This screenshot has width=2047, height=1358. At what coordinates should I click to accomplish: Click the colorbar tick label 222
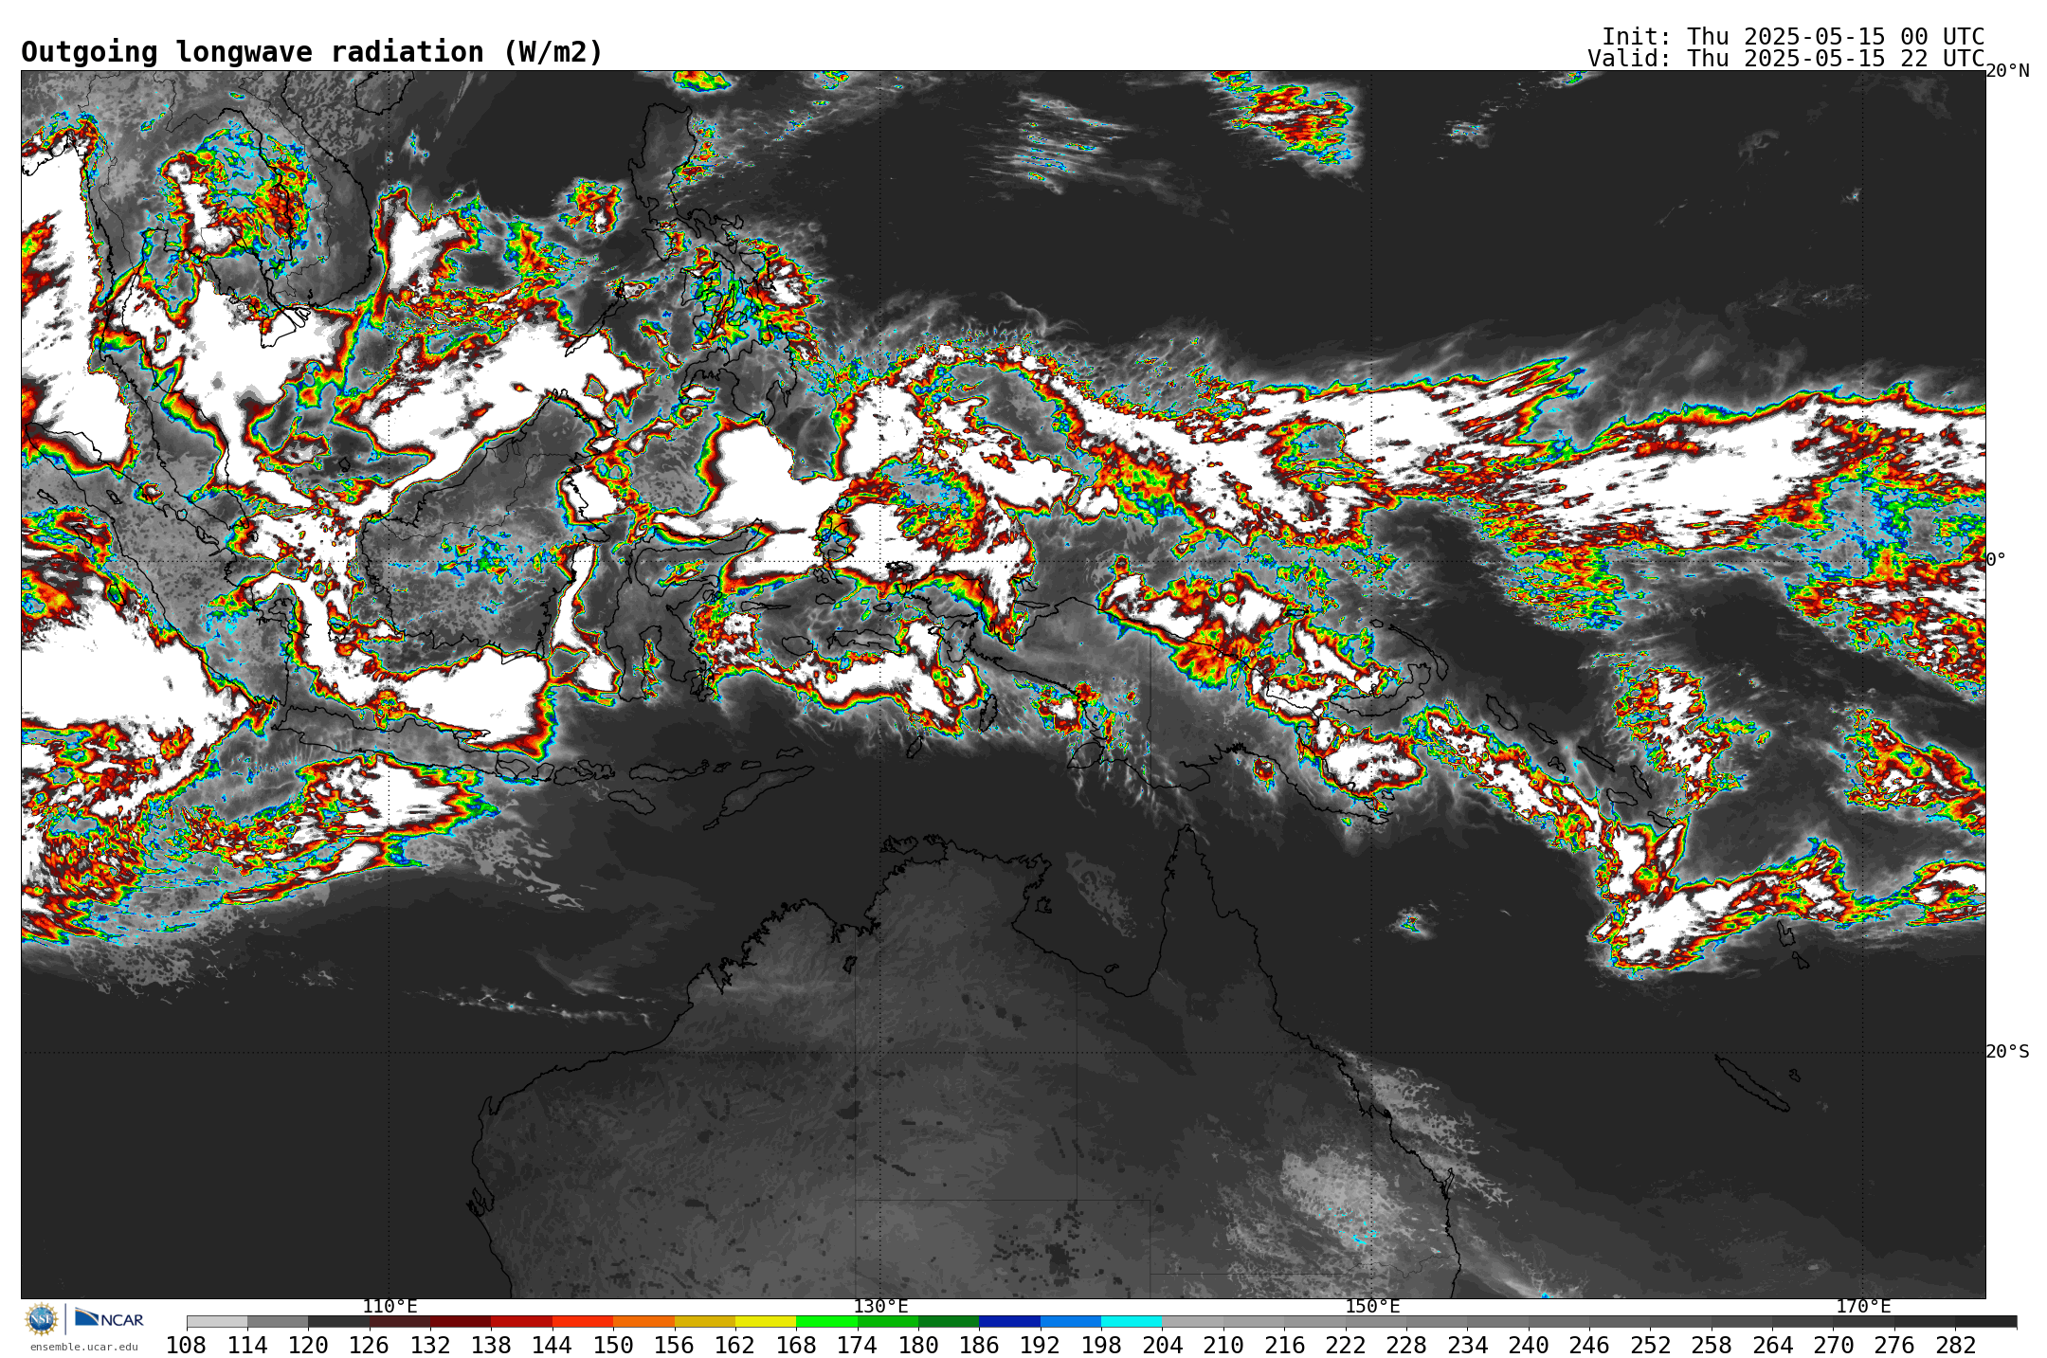pos(1346,1346)
